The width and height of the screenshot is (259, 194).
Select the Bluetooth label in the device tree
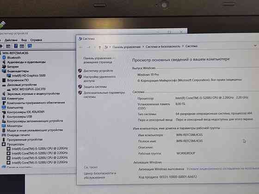click(x=14, y=58)
